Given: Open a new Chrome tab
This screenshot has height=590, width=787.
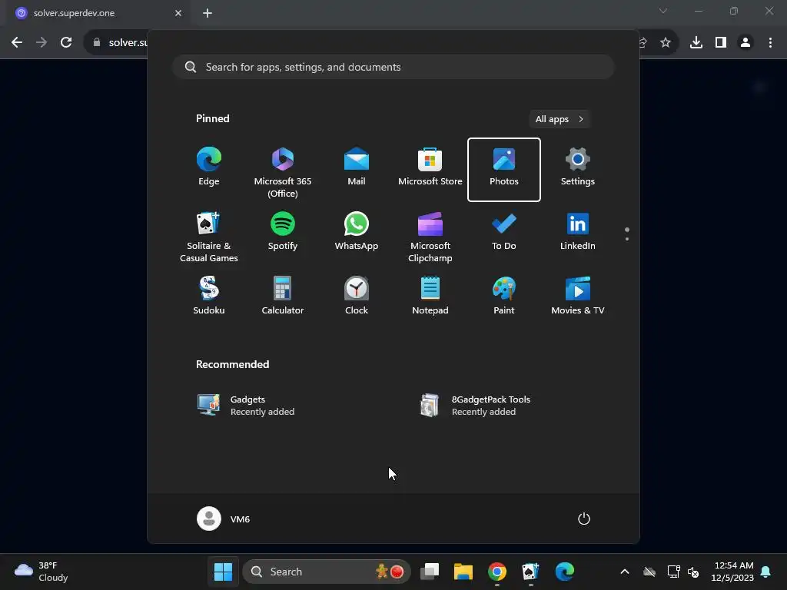Looking at the screenshot, I should pos(208,13).
